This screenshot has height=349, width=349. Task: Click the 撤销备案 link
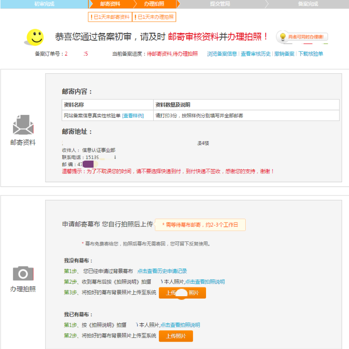coord(284,54)
